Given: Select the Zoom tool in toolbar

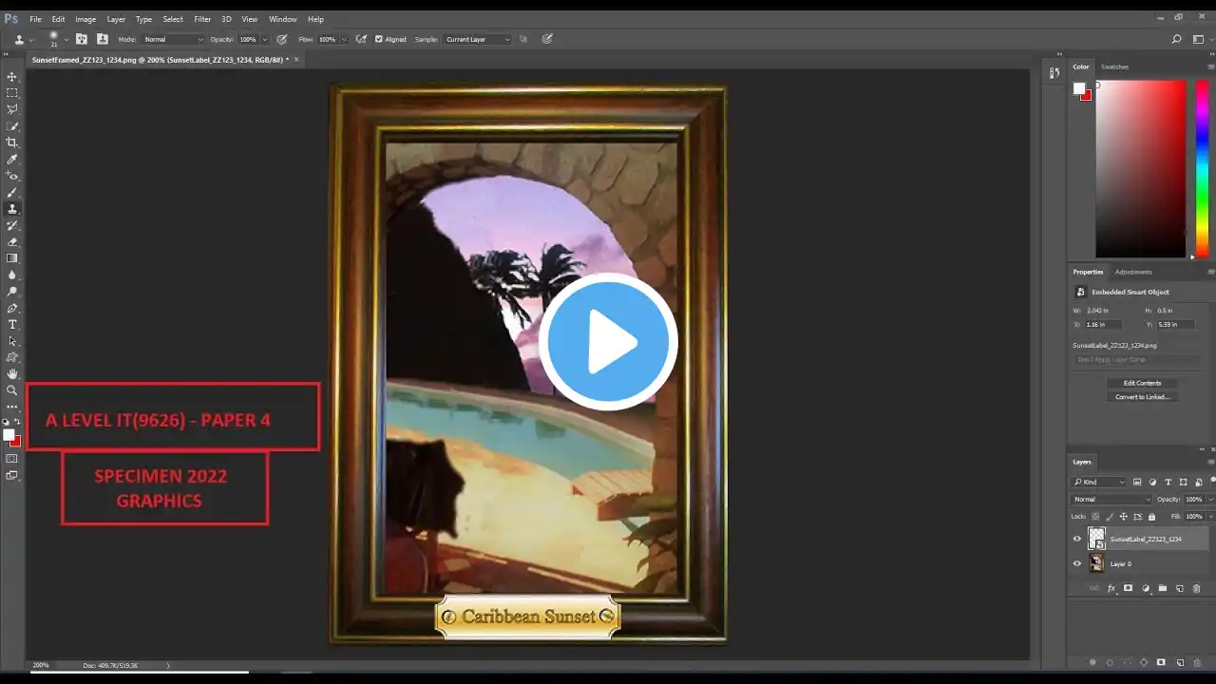Looking at the screenshot, I should point(12,389).
